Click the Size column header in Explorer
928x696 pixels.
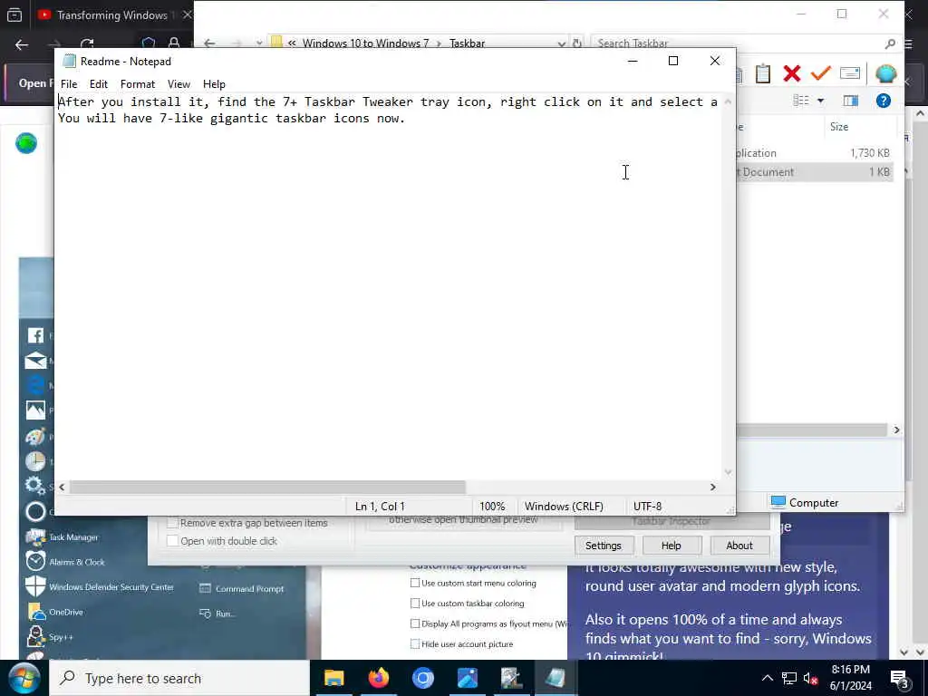coord(859,127)
